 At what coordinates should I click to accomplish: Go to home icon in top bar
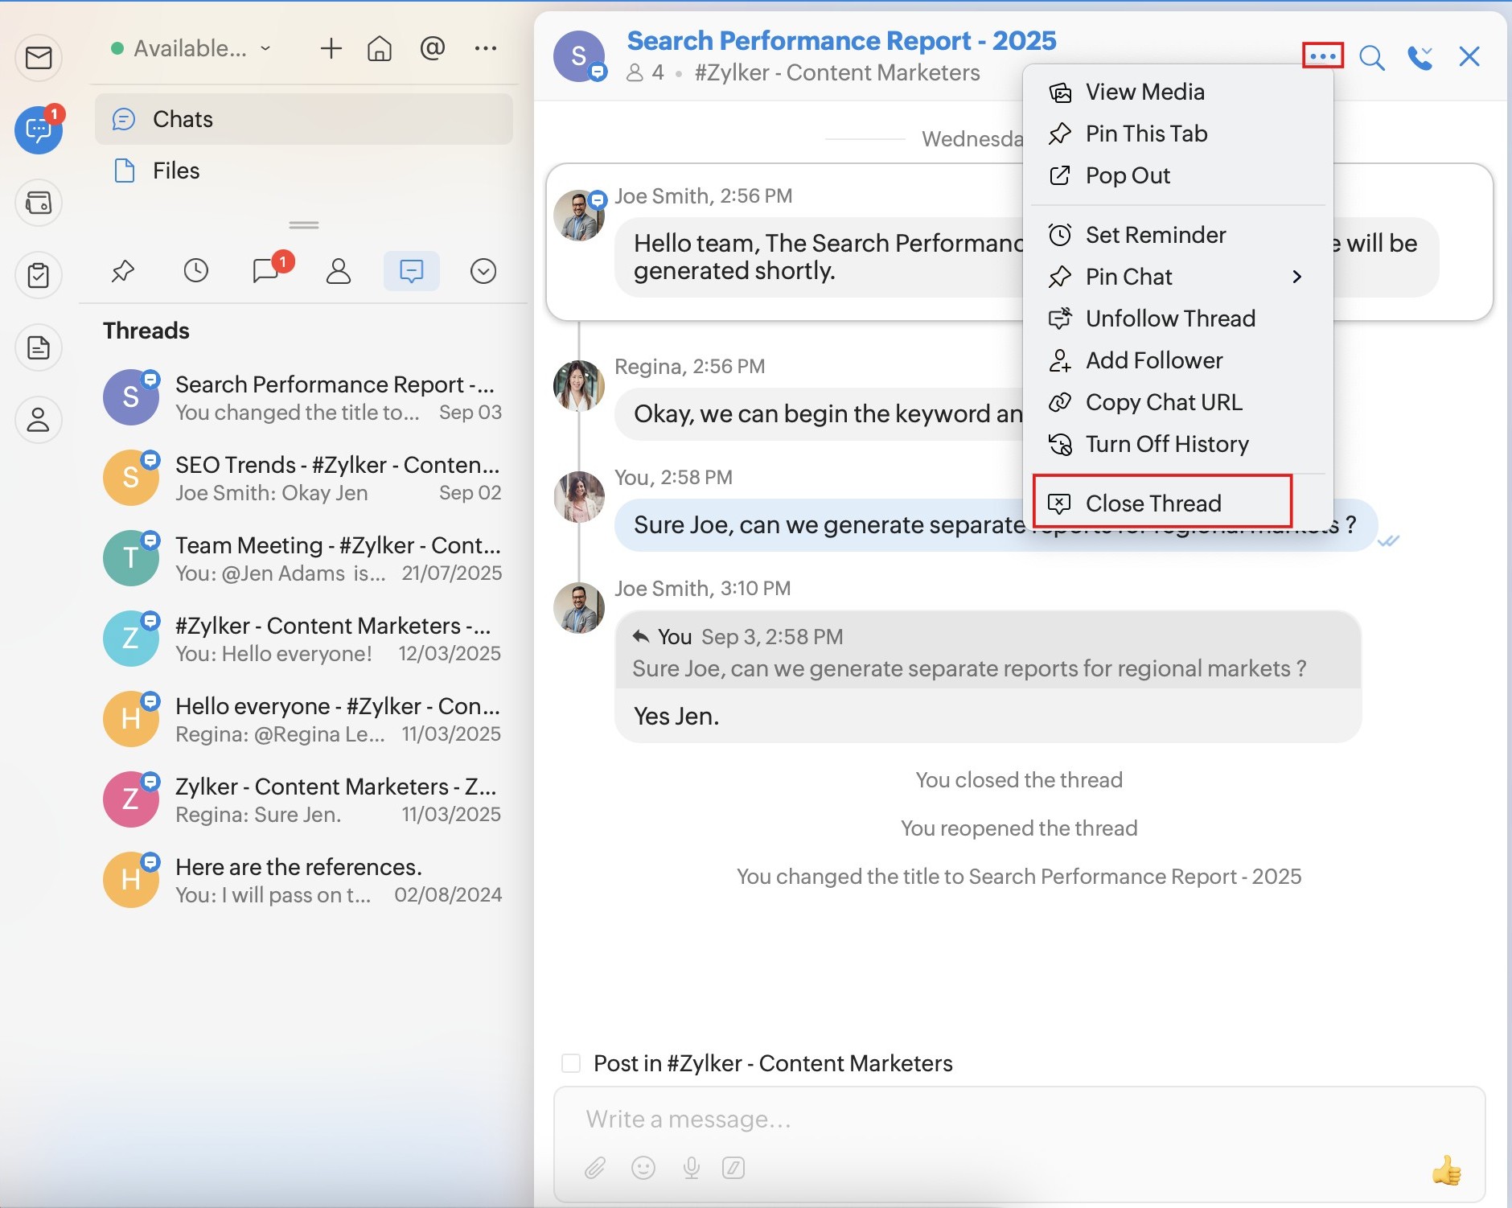380,49
